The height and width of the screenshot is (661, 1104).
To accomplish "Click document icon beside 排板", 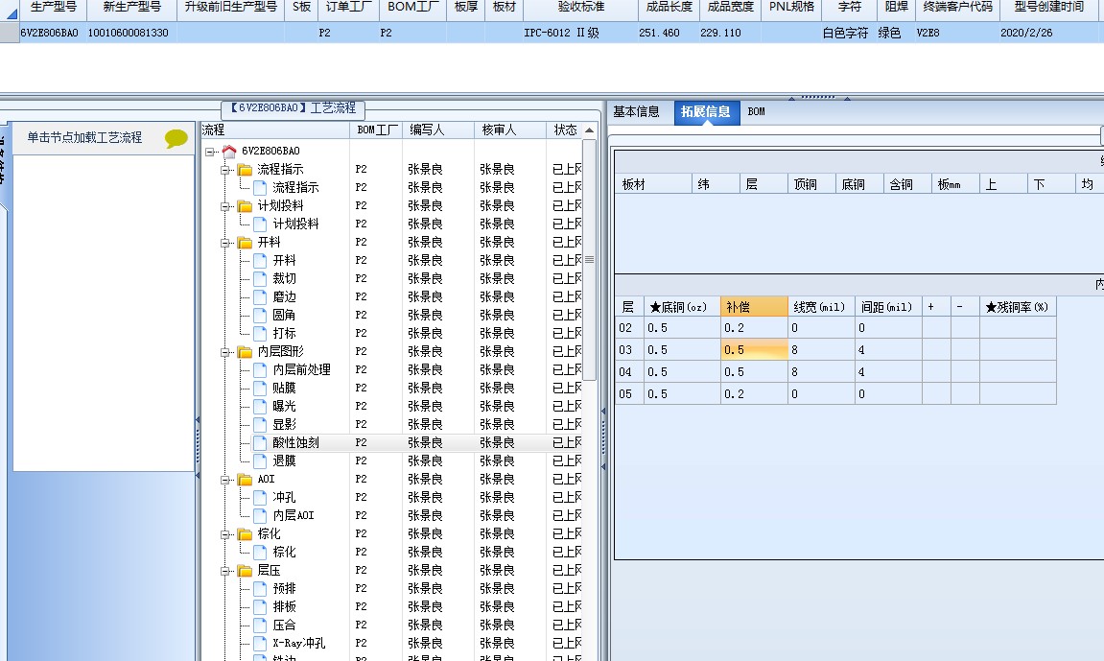I will click(x=260, y=606).
